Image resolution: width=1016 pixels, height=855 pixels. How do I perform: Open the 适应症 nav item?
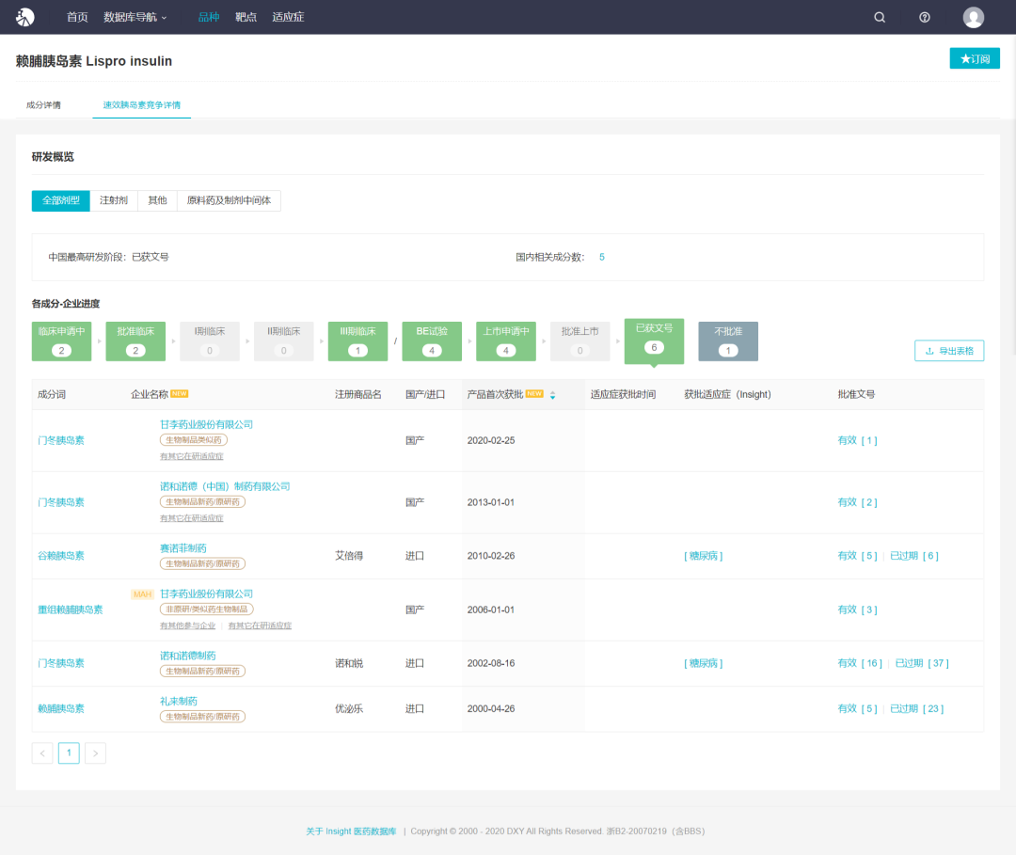coord(288,18)
